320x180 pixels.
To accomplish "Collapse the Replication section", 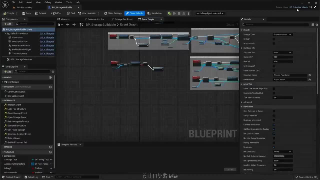I will (241, 107).
